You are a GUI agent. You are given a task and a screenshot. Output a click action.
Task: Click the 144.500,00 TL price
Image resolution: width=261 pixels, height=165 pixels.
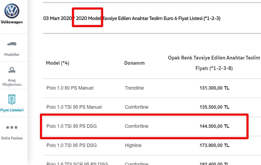214,126
